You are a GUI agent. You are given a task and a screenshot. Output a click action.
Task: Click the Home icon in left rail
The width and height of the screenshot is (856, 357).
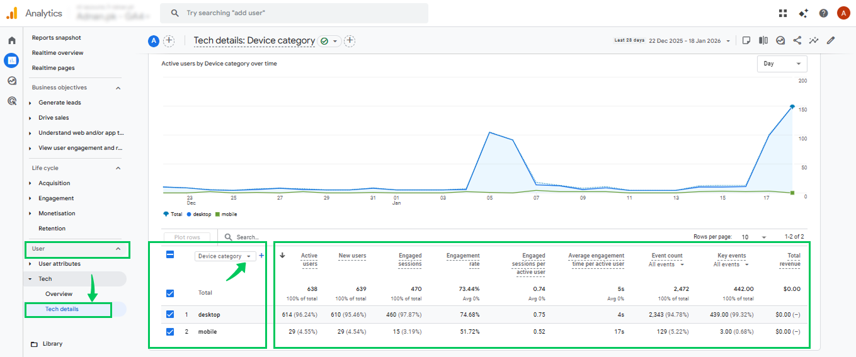11,40
